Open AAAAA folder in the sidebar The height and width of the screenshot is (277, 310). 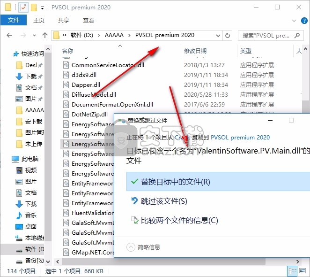point(30,110)
